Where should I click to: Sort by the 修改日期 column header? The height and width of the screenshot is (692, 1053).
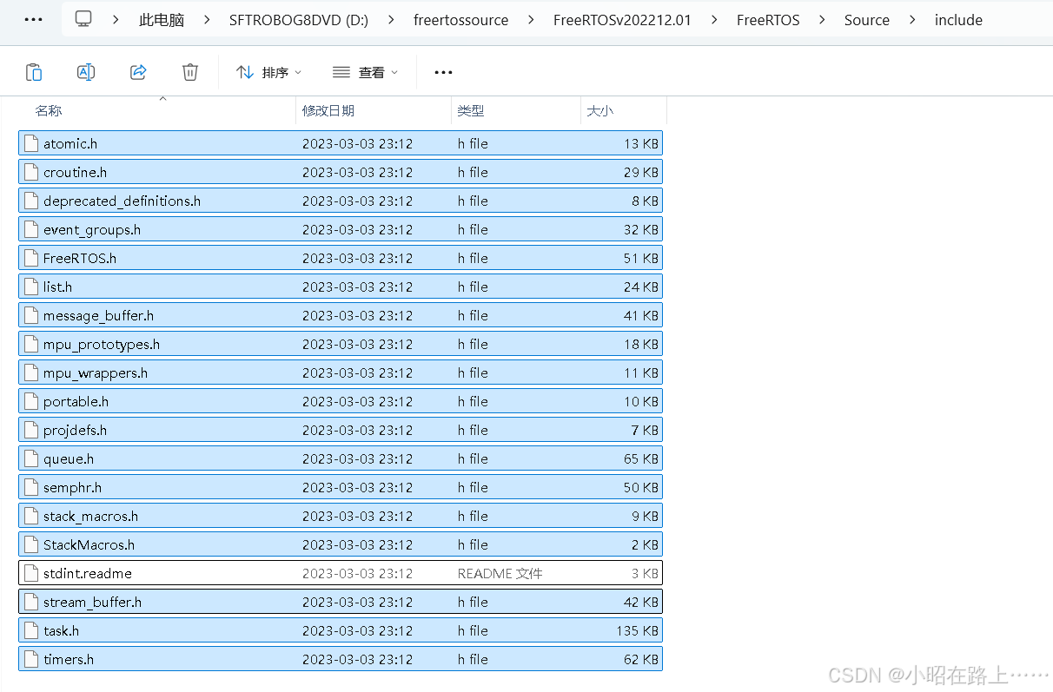(328, 111)
